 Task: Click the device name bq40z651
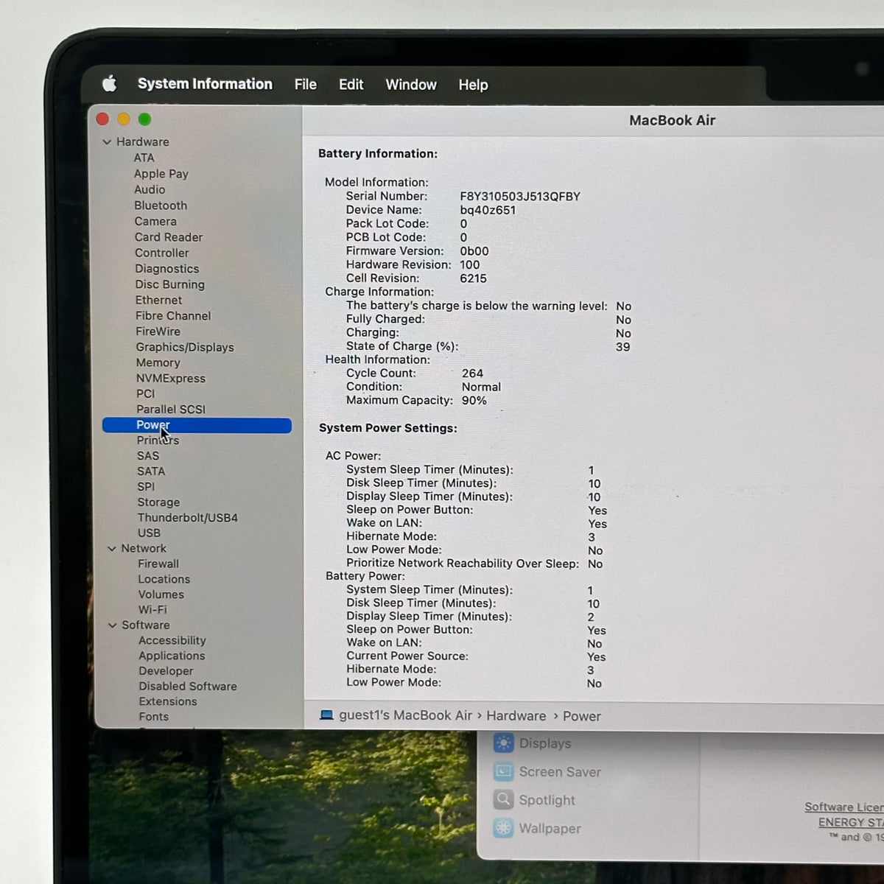(x=488, y=210)
